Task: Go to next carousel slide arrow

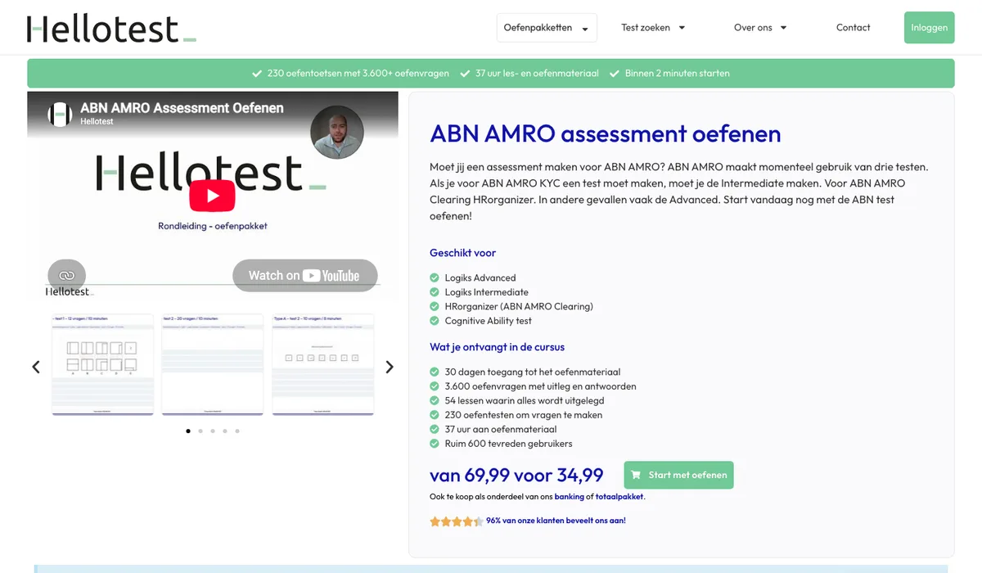Action: click(390, 367)
